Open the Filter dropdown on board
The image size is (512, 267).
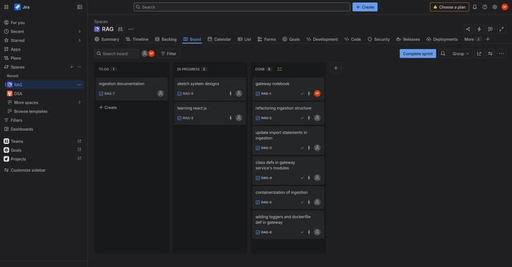pos(168,54)
